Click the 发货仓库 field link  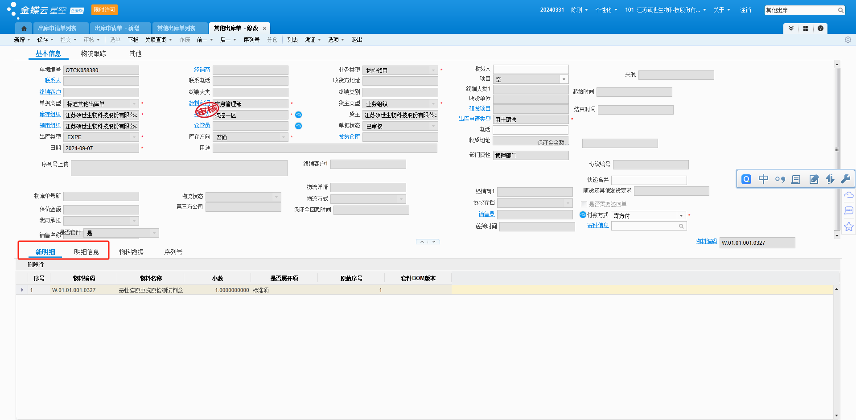(x=349, y=136)
